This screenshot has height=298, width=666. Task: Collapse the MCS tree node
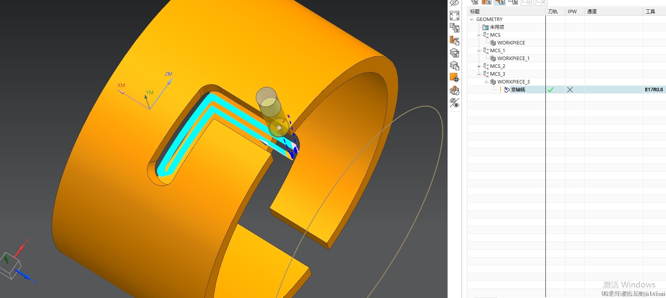coord(479,35)
